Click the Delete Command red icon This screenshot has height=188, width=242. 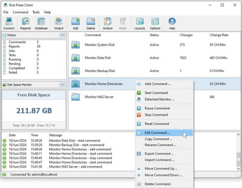coord(139,184)
